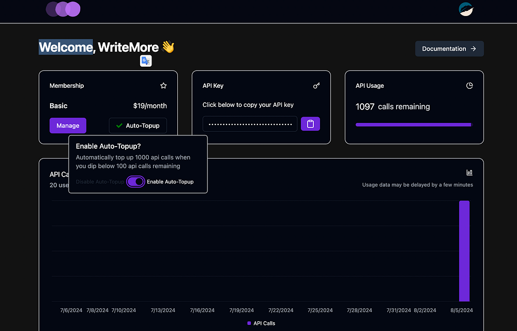Click the Auto-Topup button
Screen dimensions: 517x331
pos(138,125)
